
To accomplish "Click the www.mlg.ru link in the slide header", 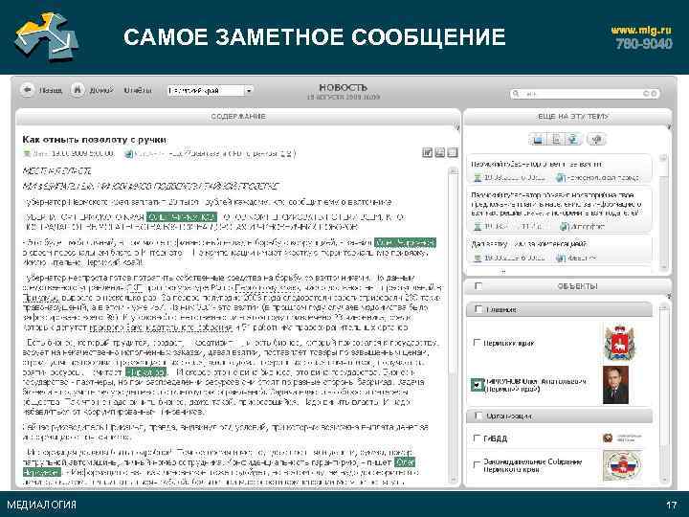I will pos(641,30).
